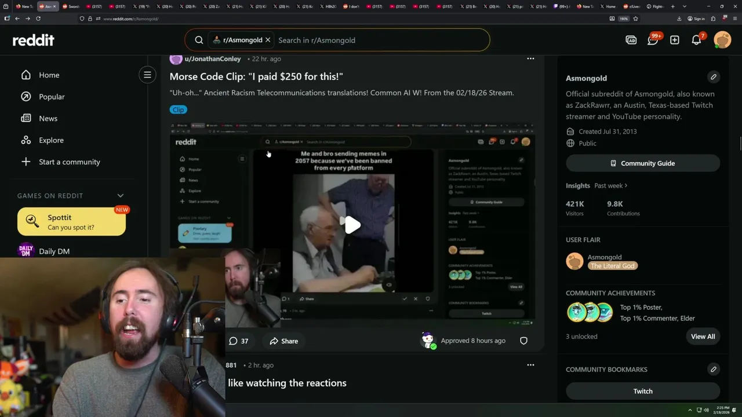
Task: Open the Spottit game card
Action: tap(71, 222)
